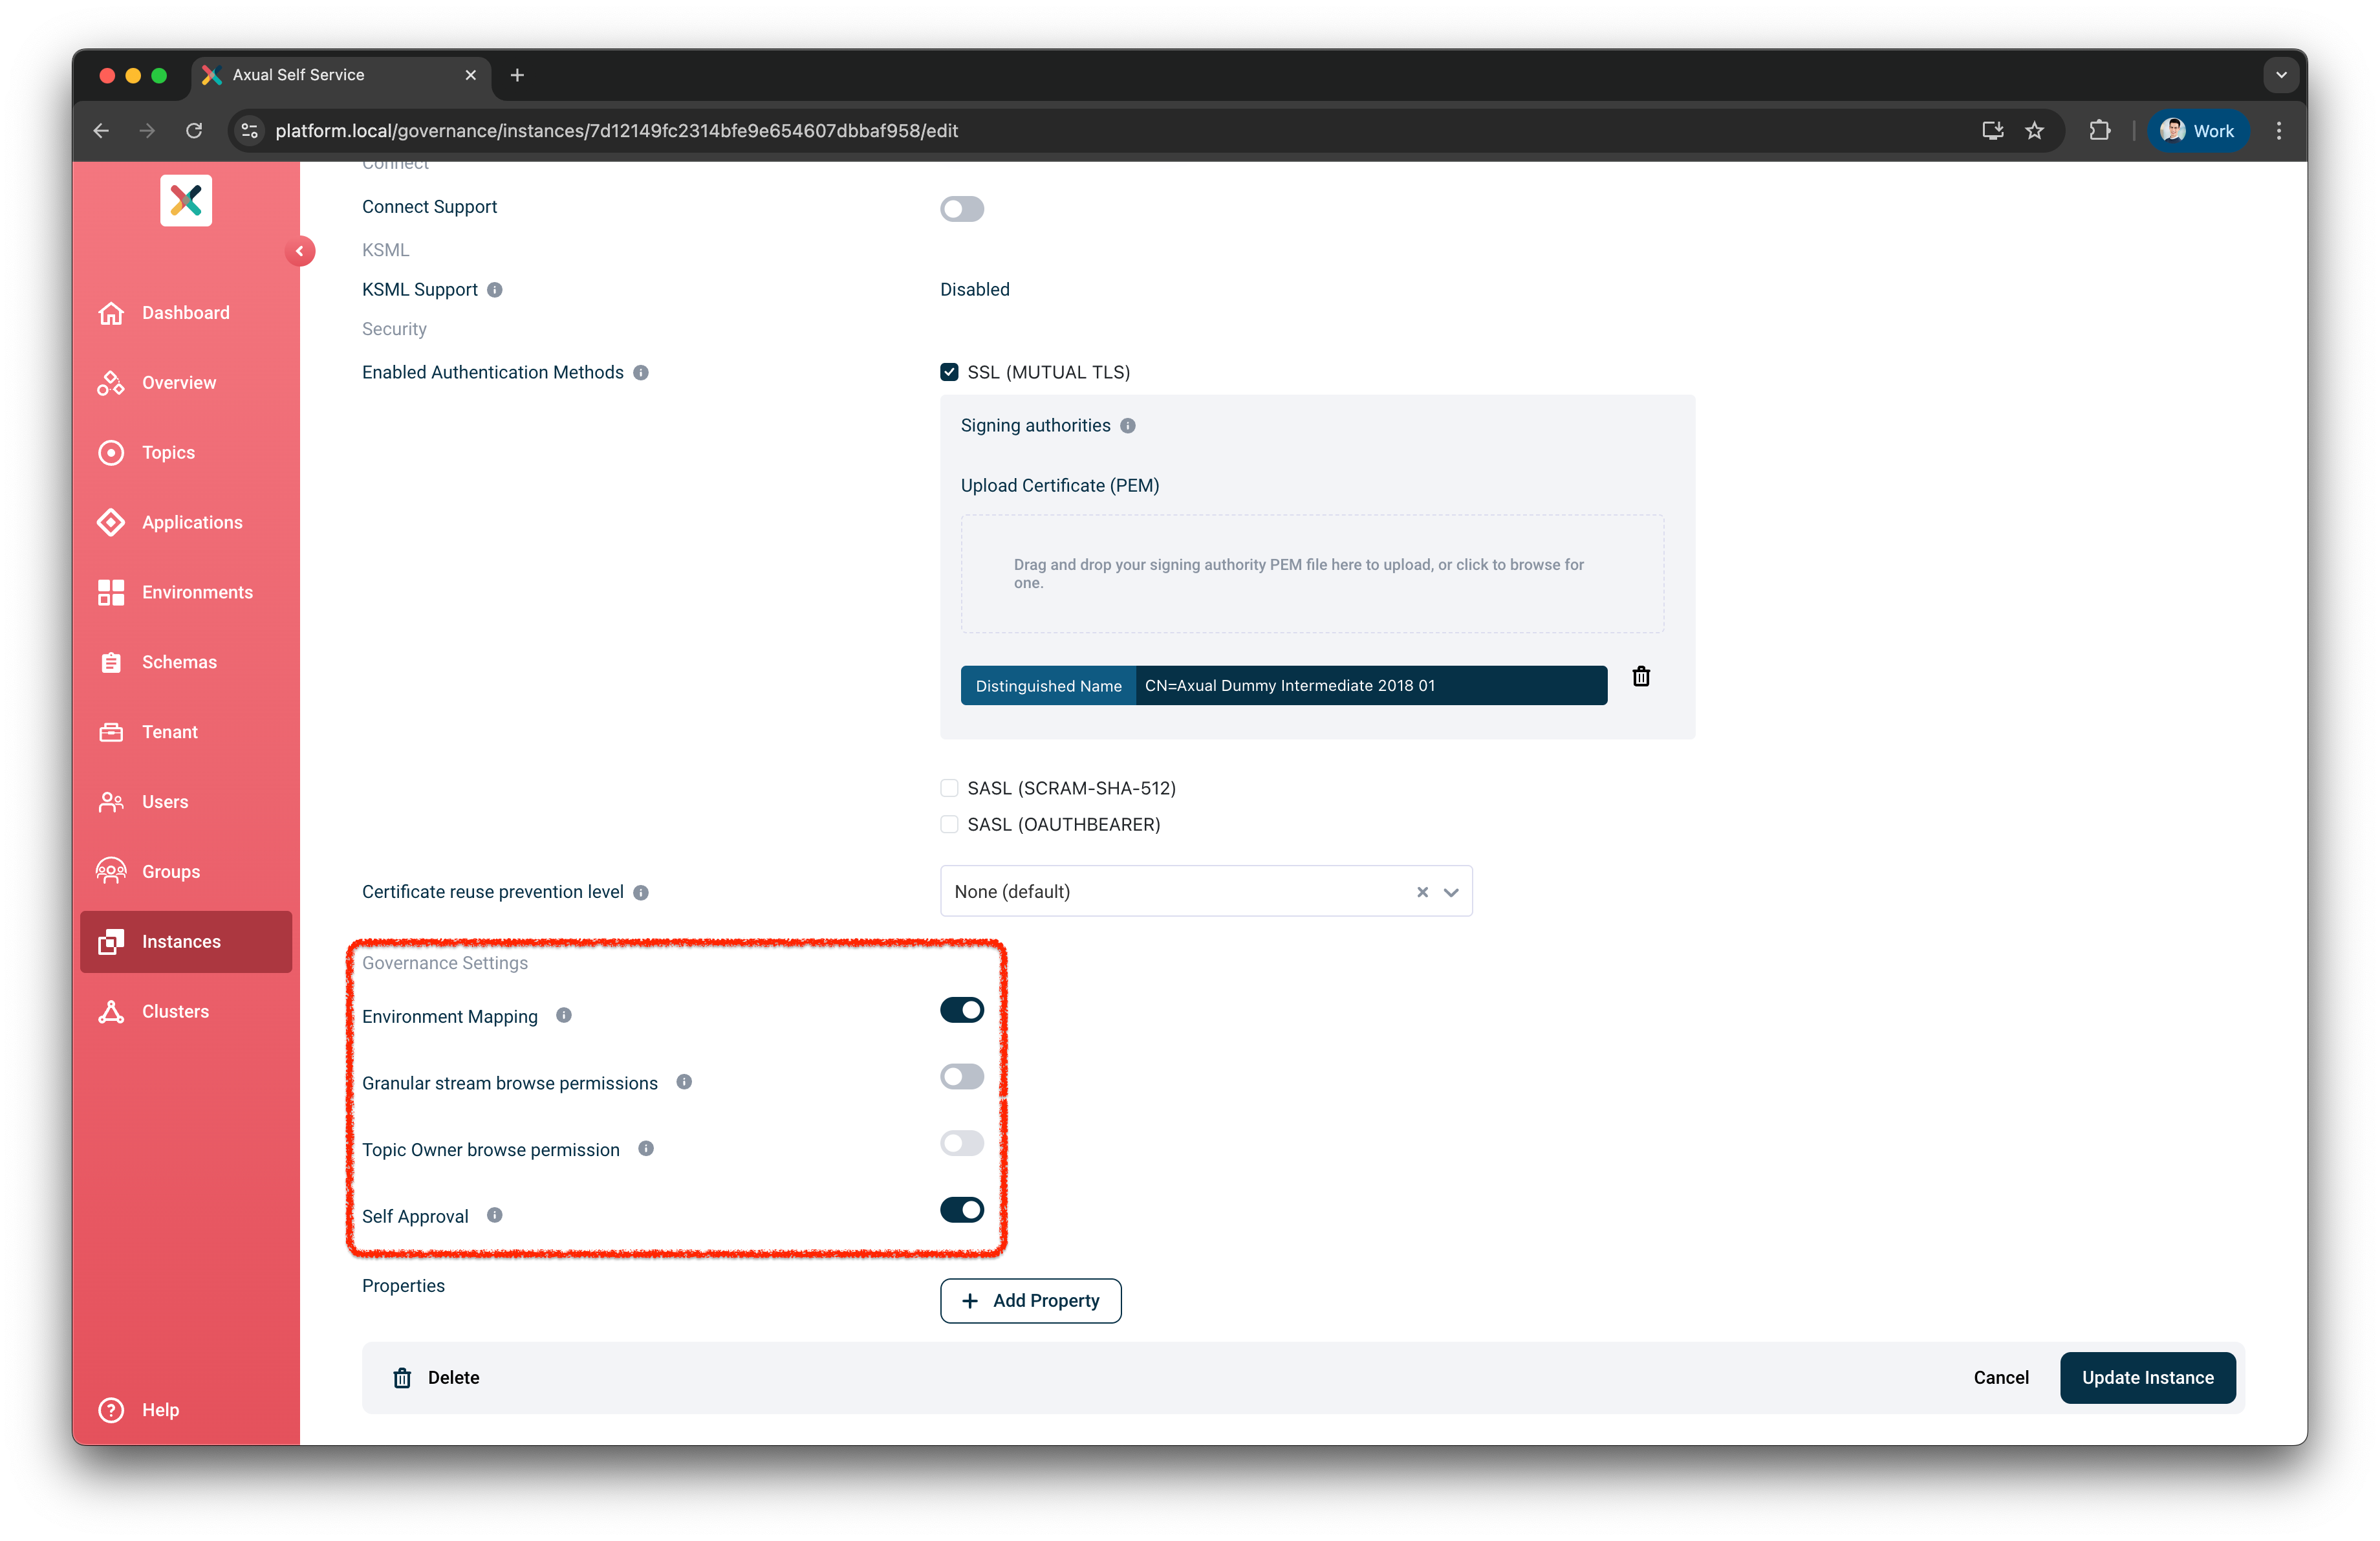Show the KSML Support info tooltip

pyautogui.click(x=495, y=290)
